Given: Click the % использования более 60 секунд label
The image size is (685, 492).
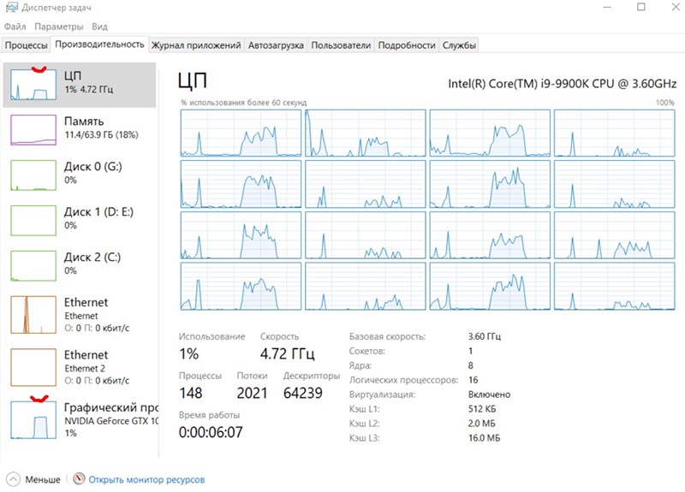Looking at the screenshot, I should (244, 103).
